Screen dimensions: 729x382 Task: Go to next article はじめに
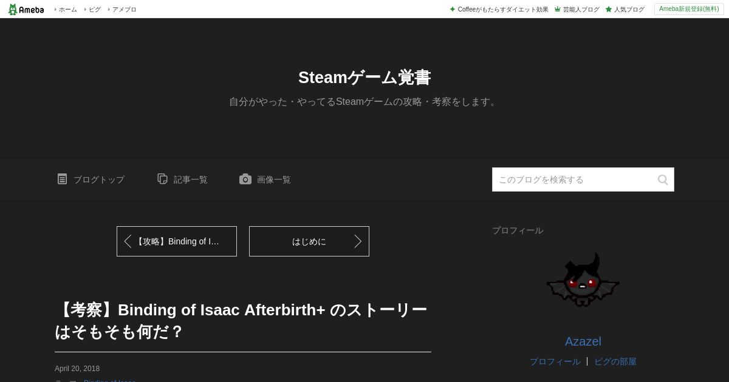click(309, 241)
